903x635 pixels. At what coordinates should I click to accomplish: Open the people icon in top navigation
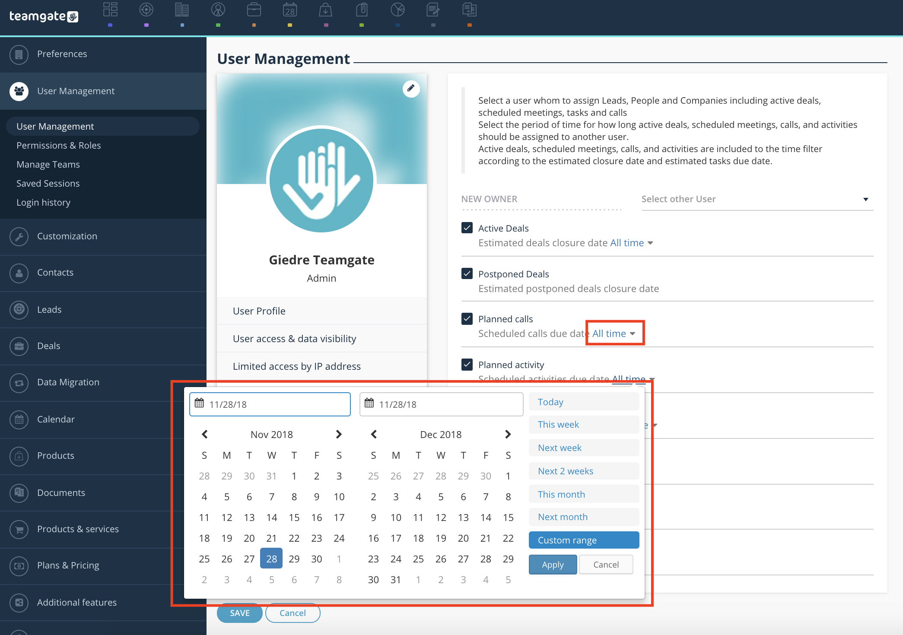pyautogui.click(x=218, y=10)
